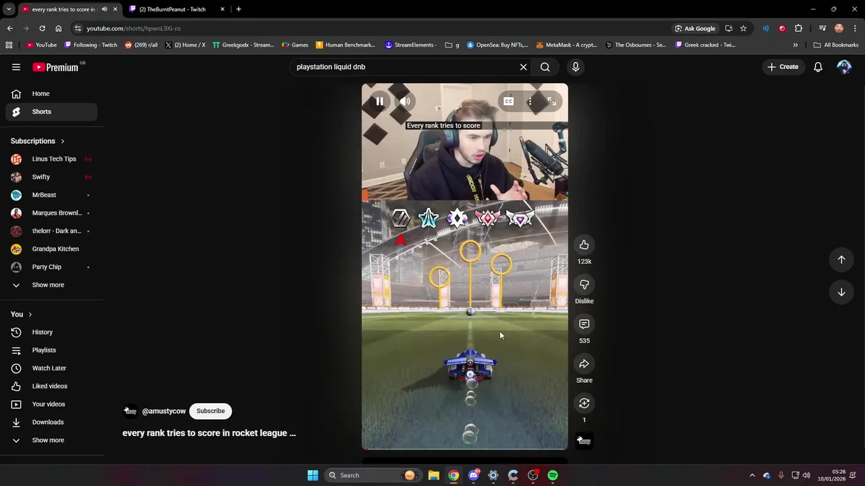Open the All Bookmarks folder
The width and height of the screenshot is (865, 486).
836,45
